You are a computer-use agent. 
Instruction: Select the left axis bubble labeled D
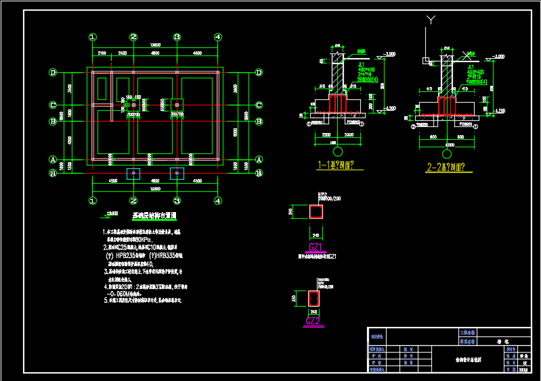pos(52,73)
